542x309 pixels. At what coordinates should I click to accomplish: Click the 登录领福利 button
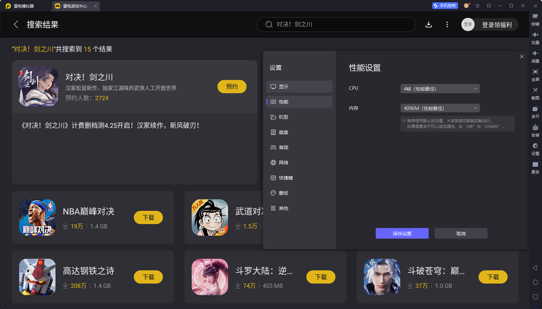click(x=497, y=25)
